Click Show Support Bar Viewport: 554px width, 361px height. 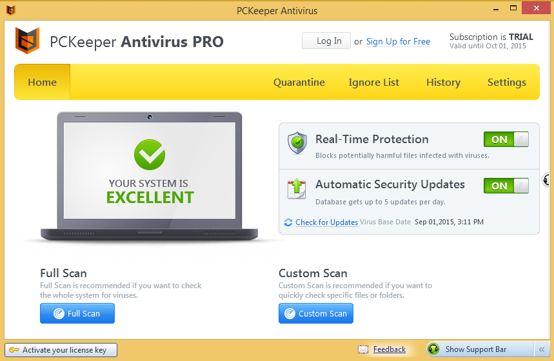[475, 349]
